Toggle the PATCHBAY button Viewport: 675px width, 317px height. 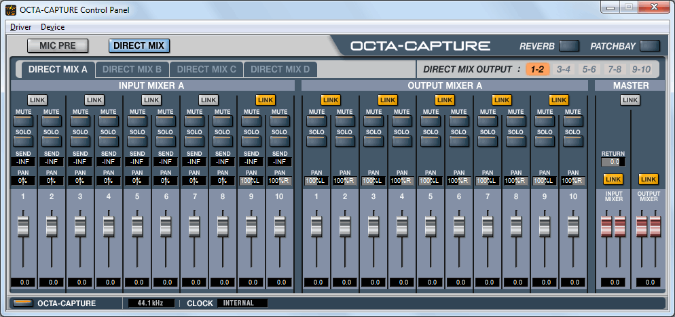click(650, 45)
